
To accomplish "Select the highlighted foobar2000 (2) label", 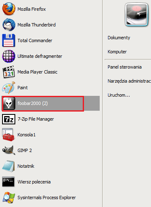I will pos(33,103).
